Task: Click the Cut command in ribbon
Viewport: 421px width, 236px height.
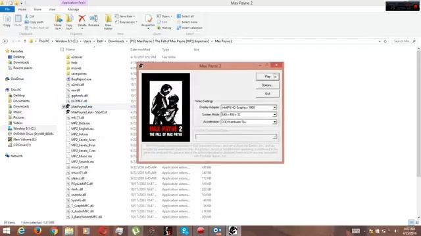Action: tap(30, 16)
